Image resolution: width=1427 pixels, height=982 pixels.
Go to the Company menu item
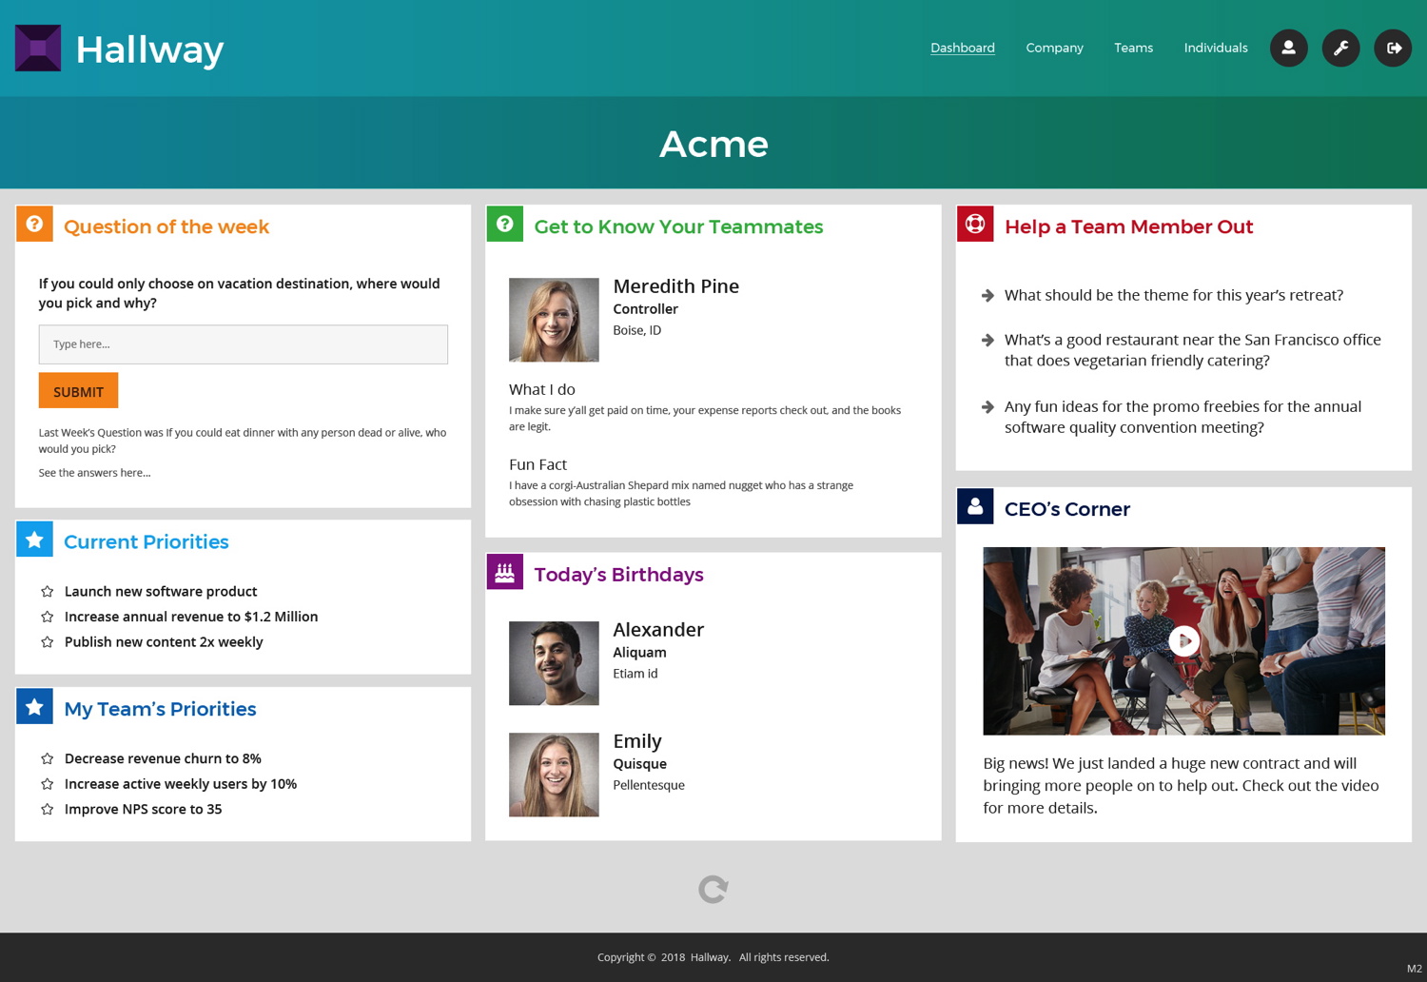pos(1054,48)
